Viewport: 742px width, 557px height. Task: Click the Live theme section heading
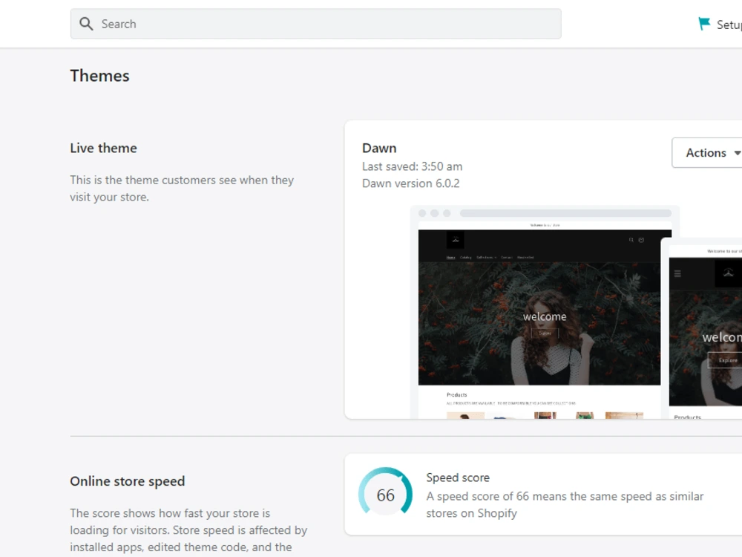pos(103,149)
